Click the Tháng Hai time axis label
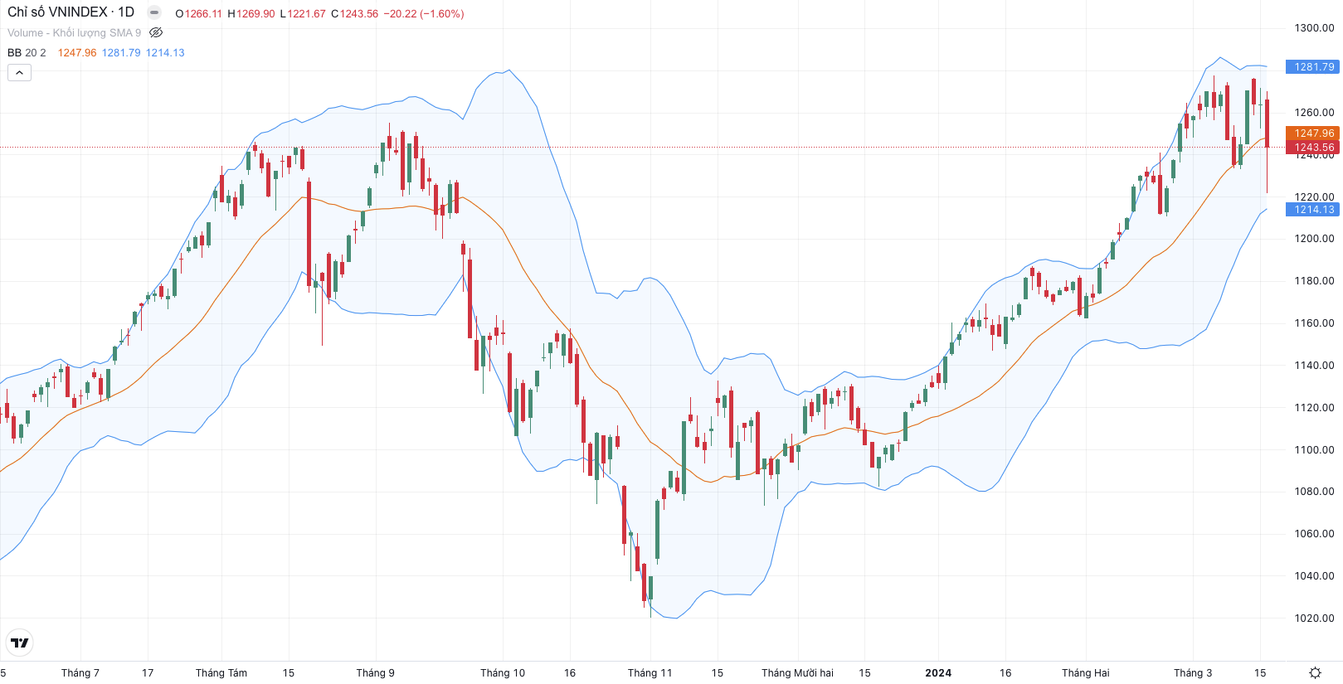This screenshot has height=684, width=1343. tap(1086, 672)
